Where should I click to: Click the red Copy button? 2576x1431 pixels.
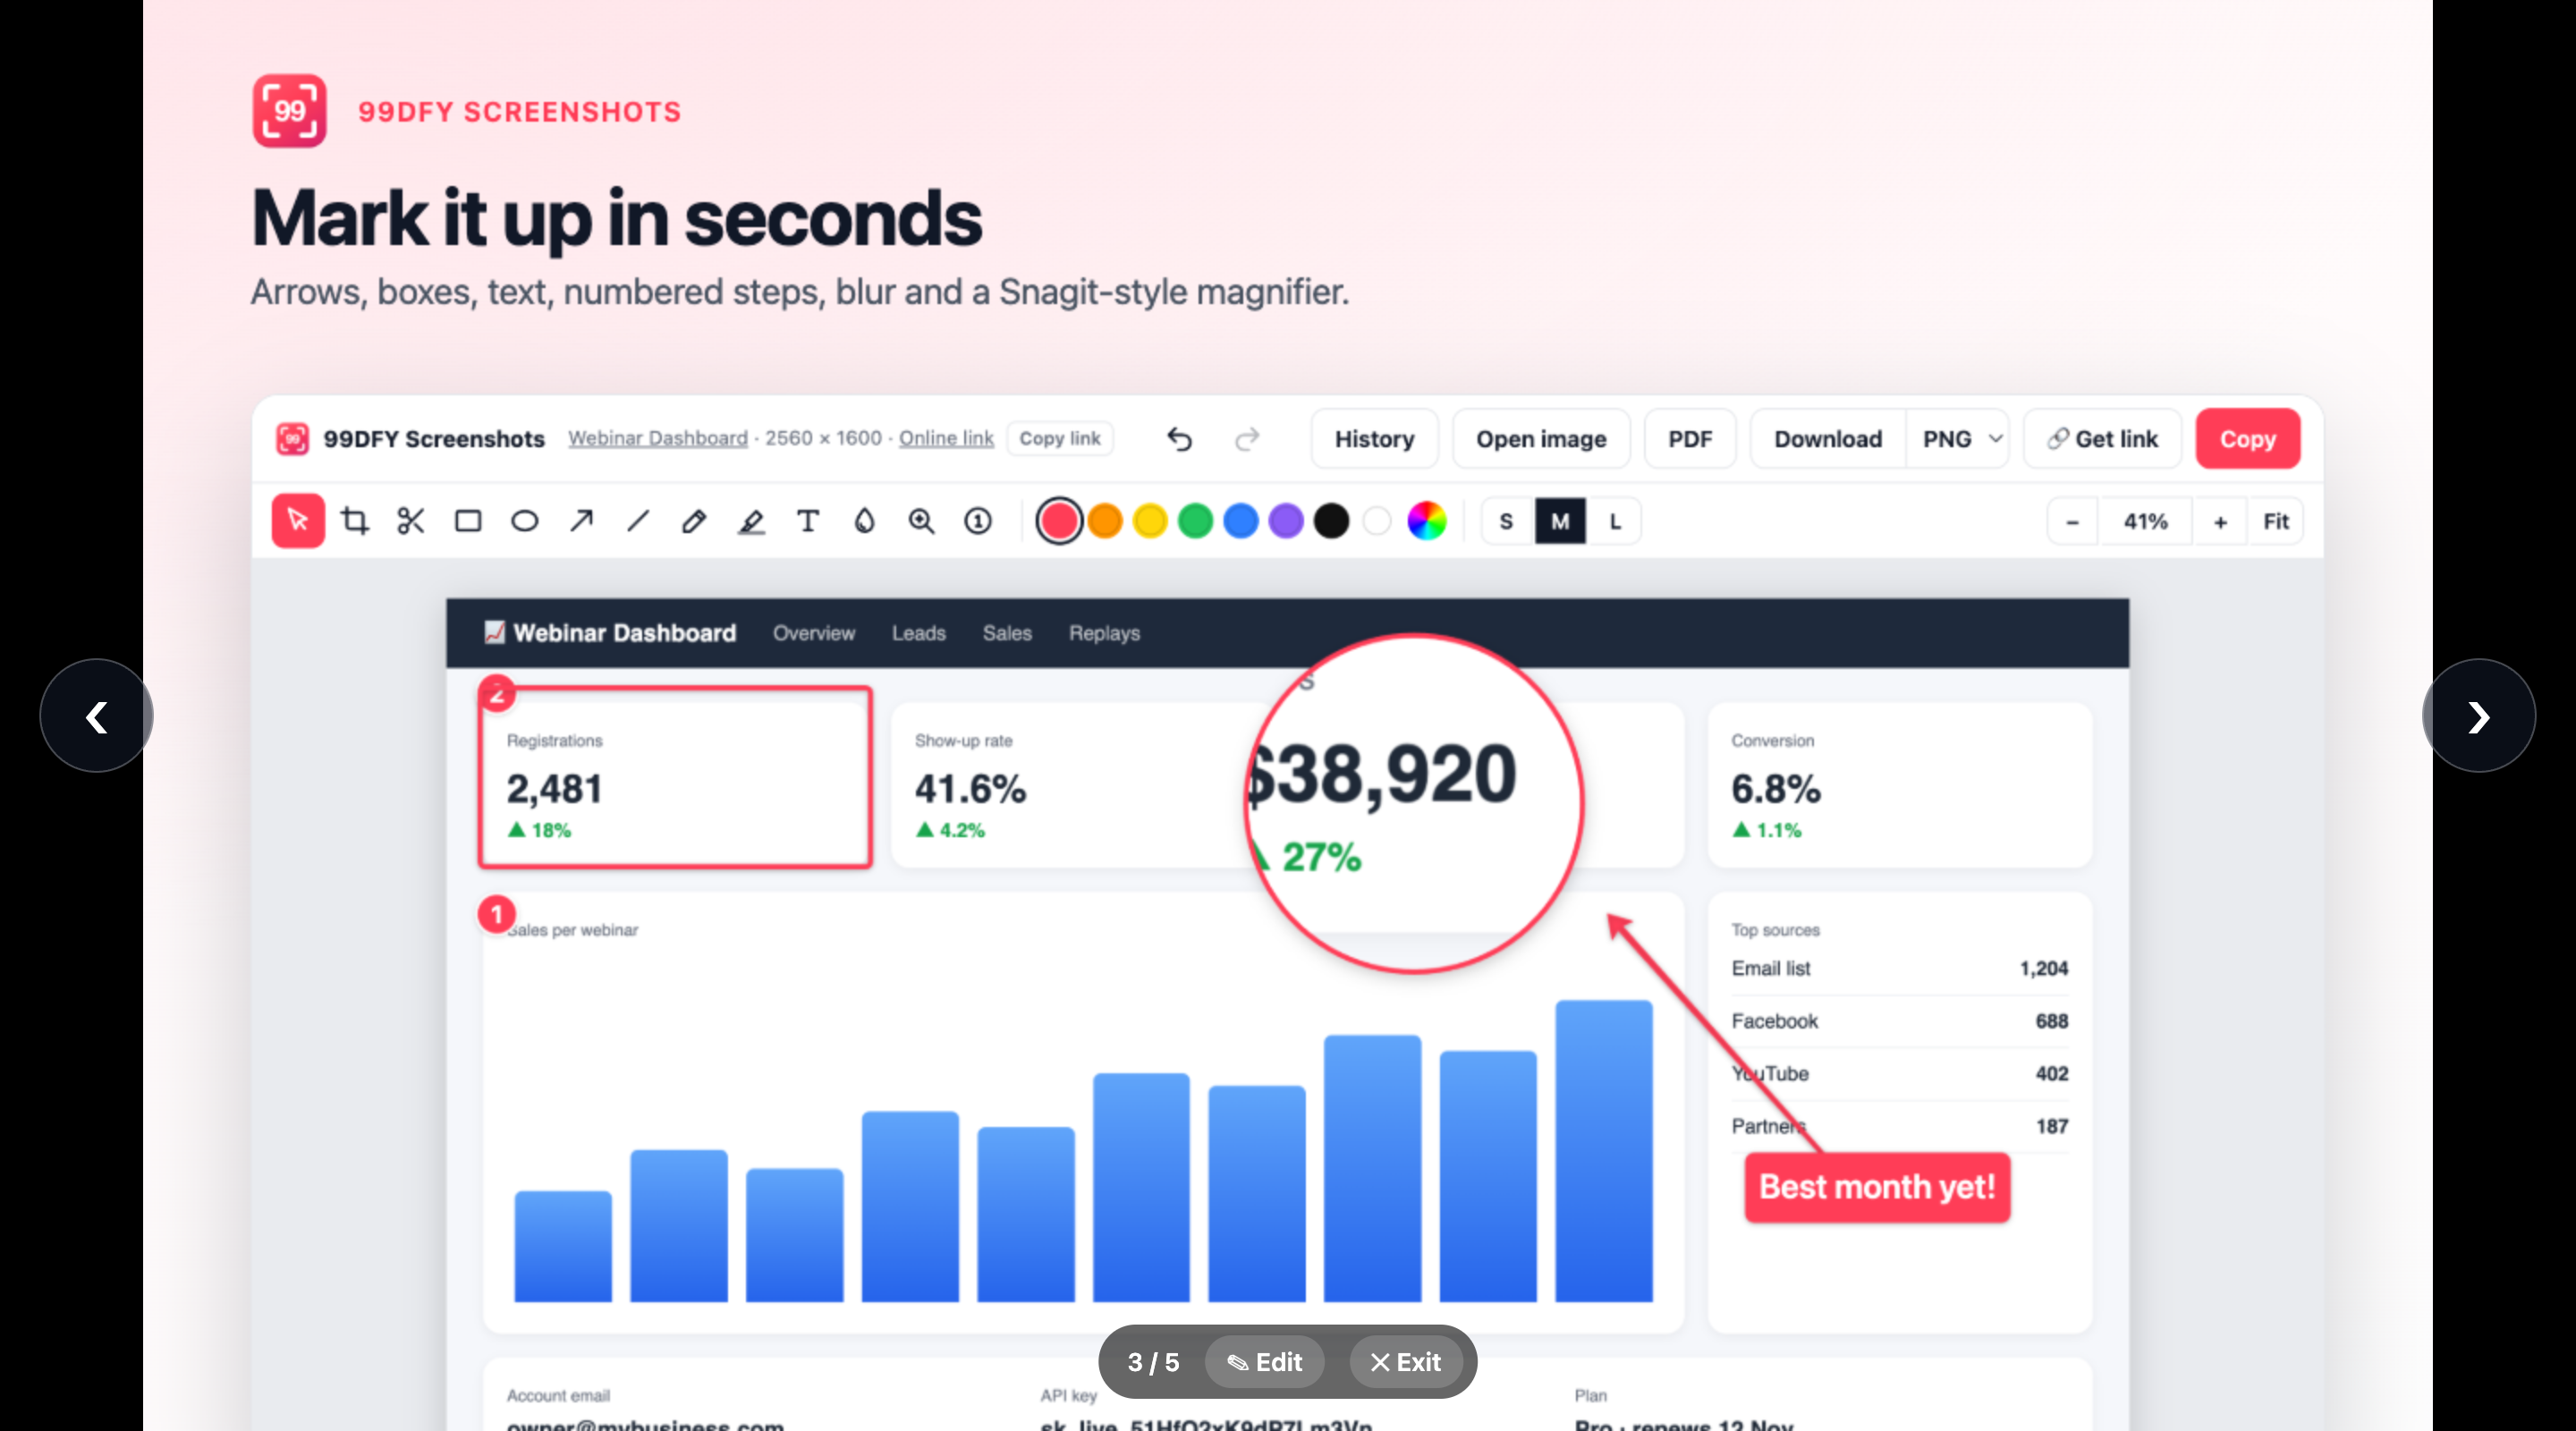[x=2248, y=439]
